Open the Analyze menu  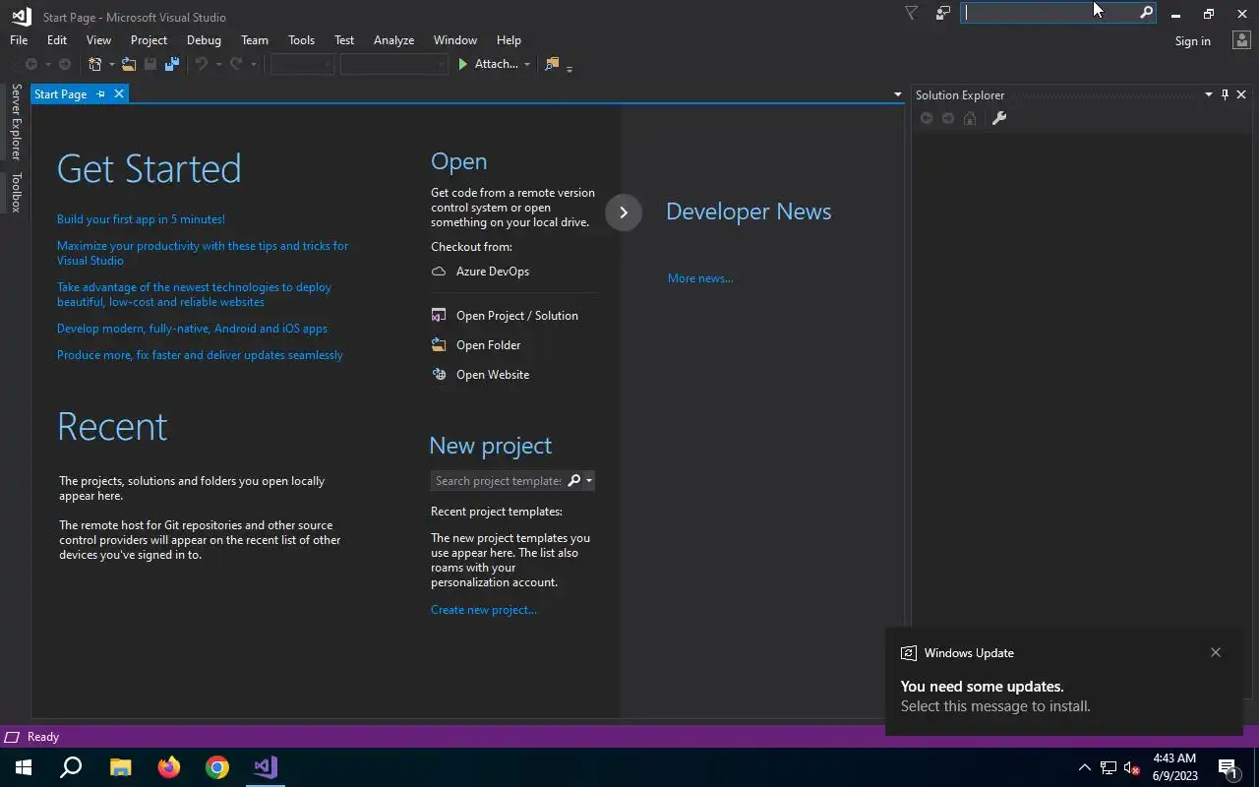click(393, 40)
